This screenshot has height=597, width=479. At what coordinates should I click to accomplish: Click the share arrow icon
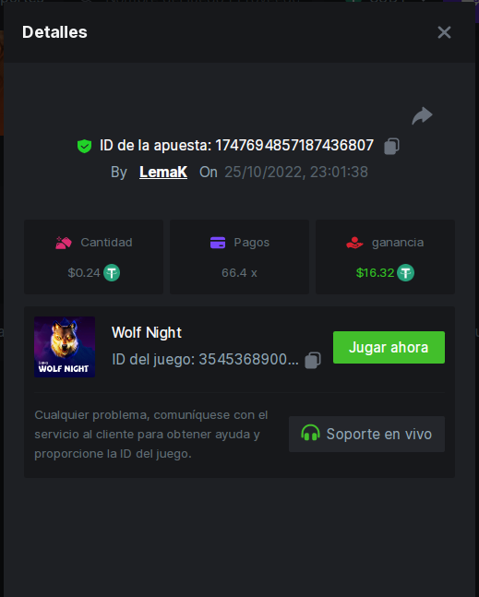pyautogui.click(x=422, y=115)
